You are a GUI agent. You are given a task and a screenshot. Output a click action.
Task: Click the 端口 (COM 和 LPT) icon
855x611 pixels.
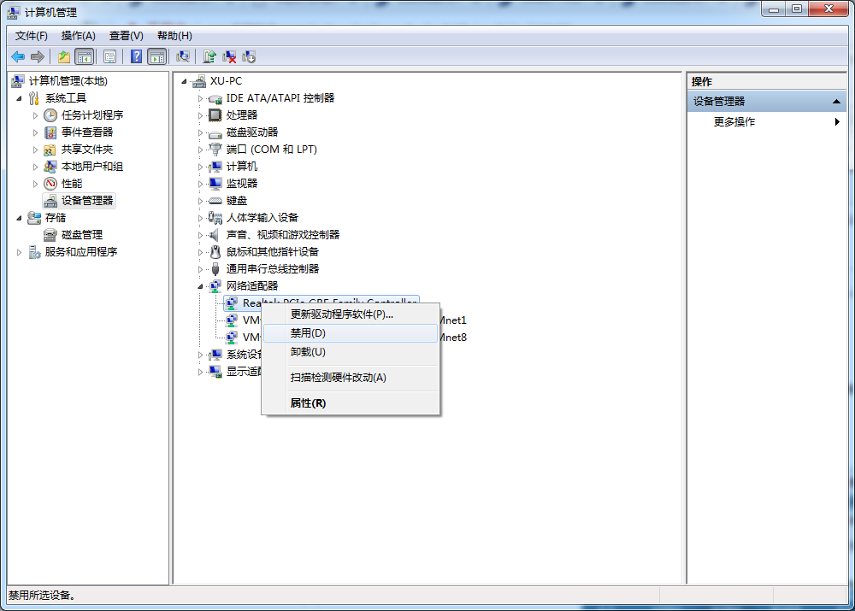pos(215,150)
